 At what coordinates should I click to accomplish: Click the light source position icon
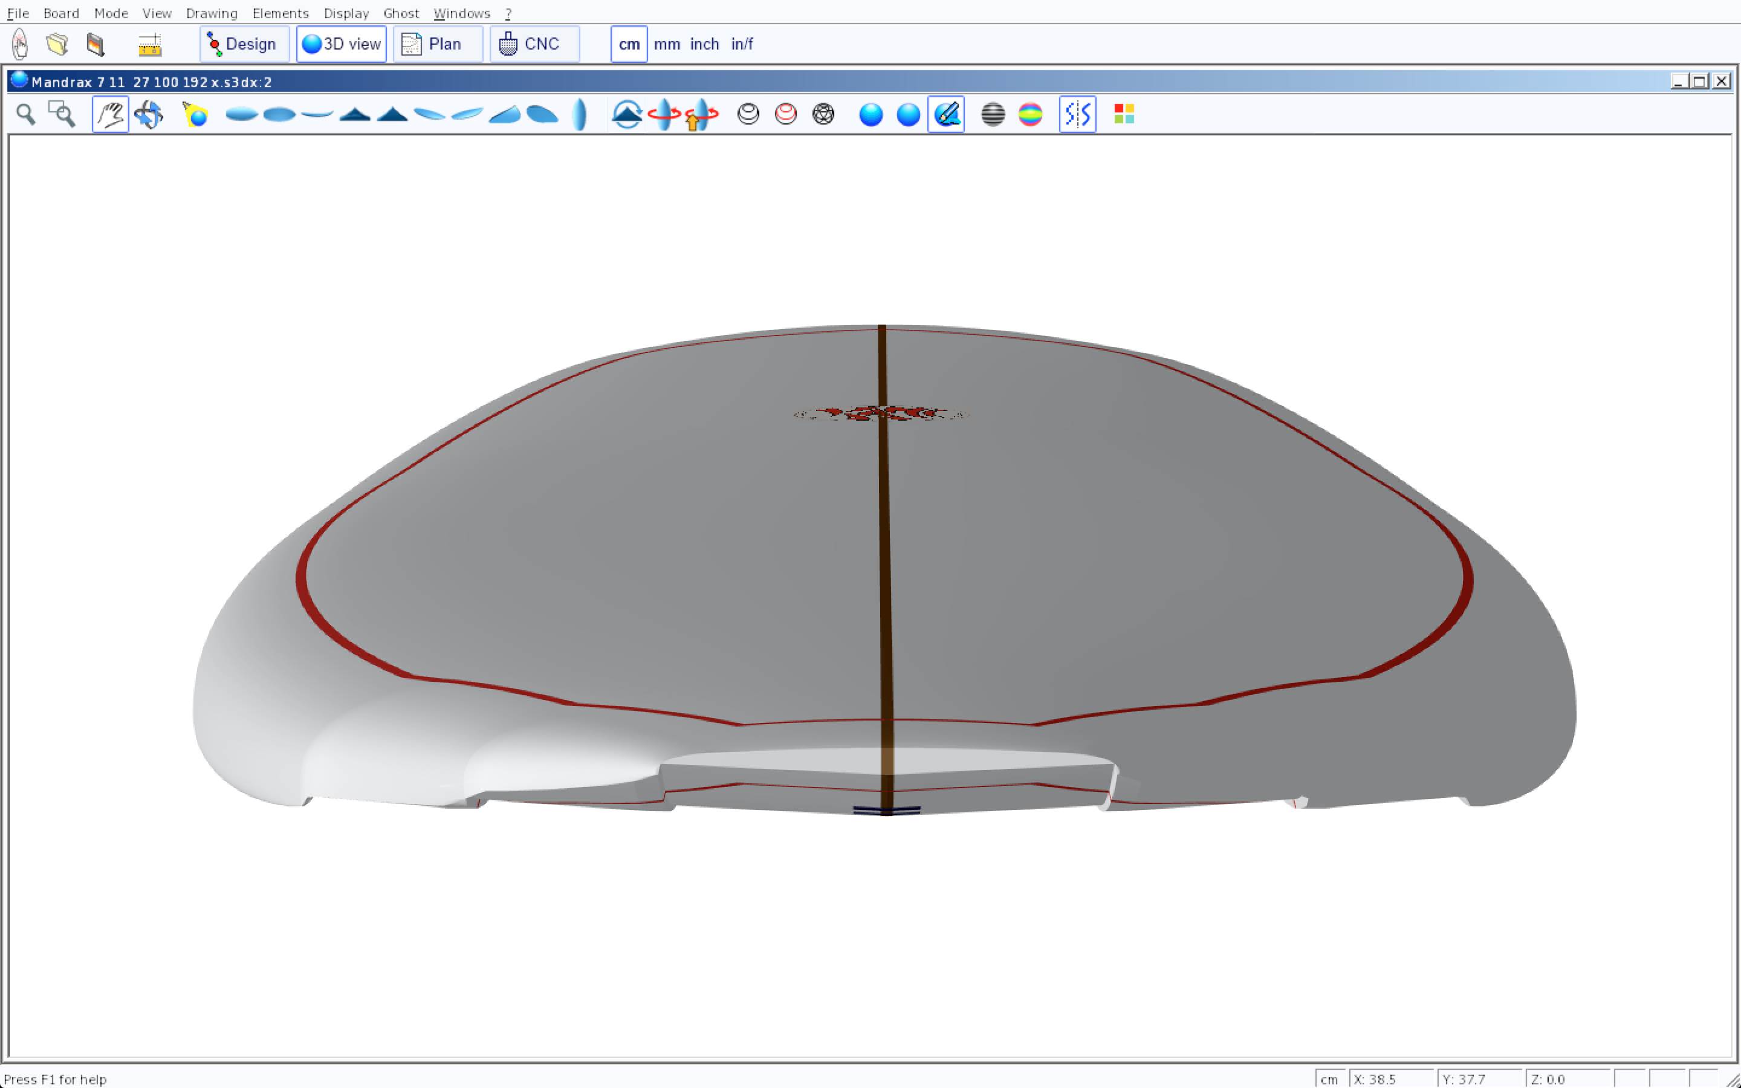click(x=195, y=114)
